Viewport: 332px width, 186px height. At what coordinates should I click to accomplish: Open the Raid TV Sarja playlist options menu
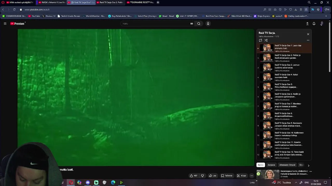tap(308, 40)
